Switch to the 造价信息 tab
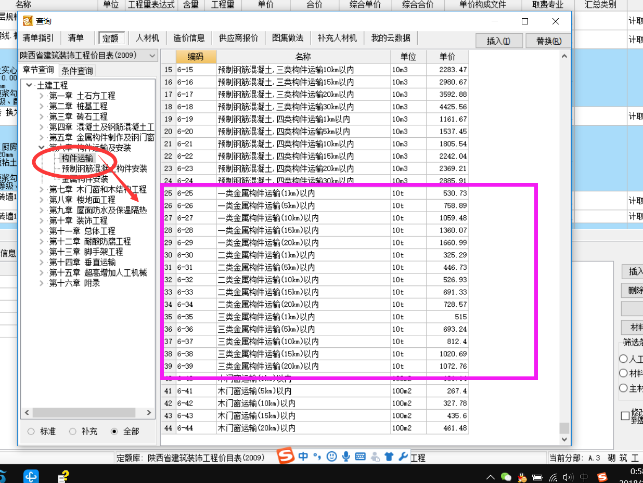The height and width of the screenshot is (483, 643). (x=189, y=38)
